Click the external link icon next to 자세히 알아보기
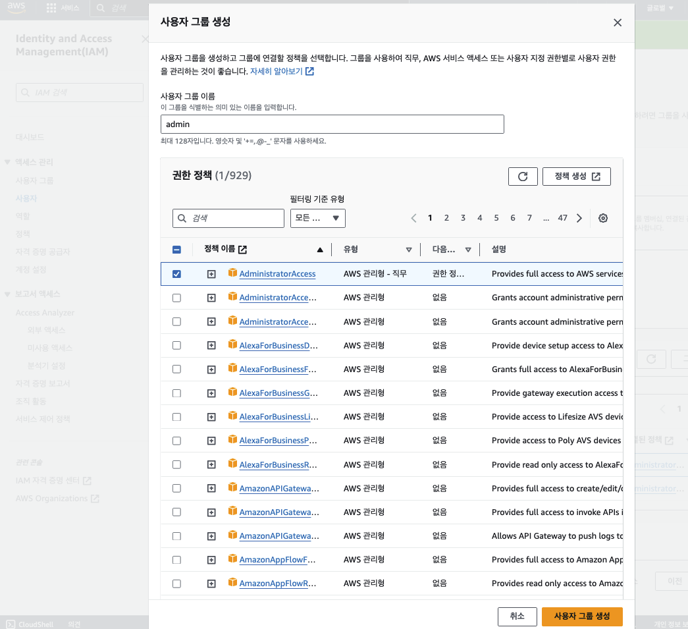This screenshot has width=688, height=629. tap(310, 71)
